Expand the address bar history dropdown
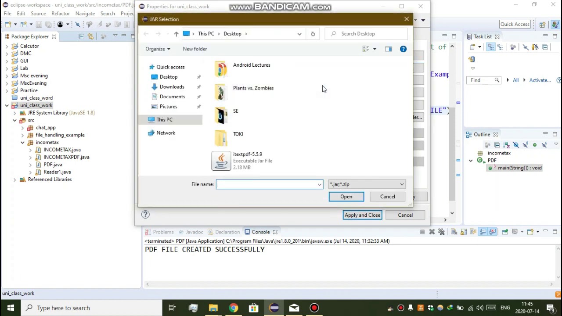Viewport: 562px width, 316px height. pyautogui.click(x=299, y=34)
